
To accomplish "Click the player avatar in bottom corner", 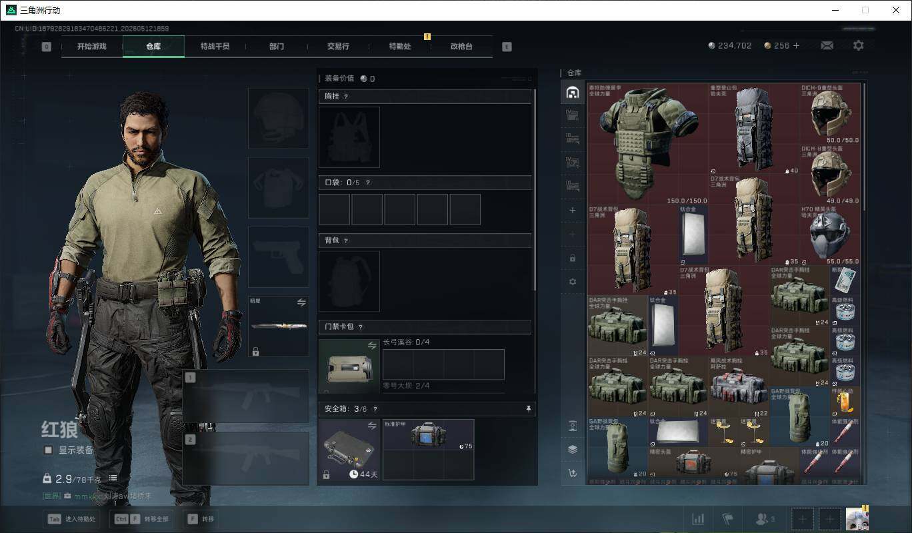I will tap(857, 518).
